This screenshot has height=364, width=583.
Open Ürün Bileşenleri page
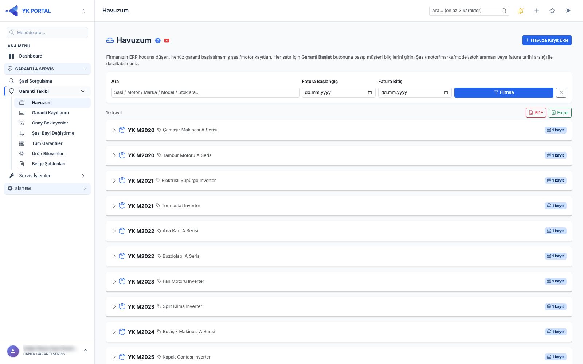click(x=52, y=154)
